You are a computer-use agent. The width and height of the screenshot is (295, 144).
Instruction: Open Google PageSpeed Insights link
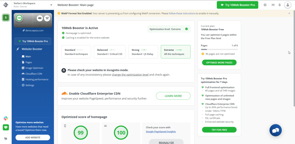point(161,132)
